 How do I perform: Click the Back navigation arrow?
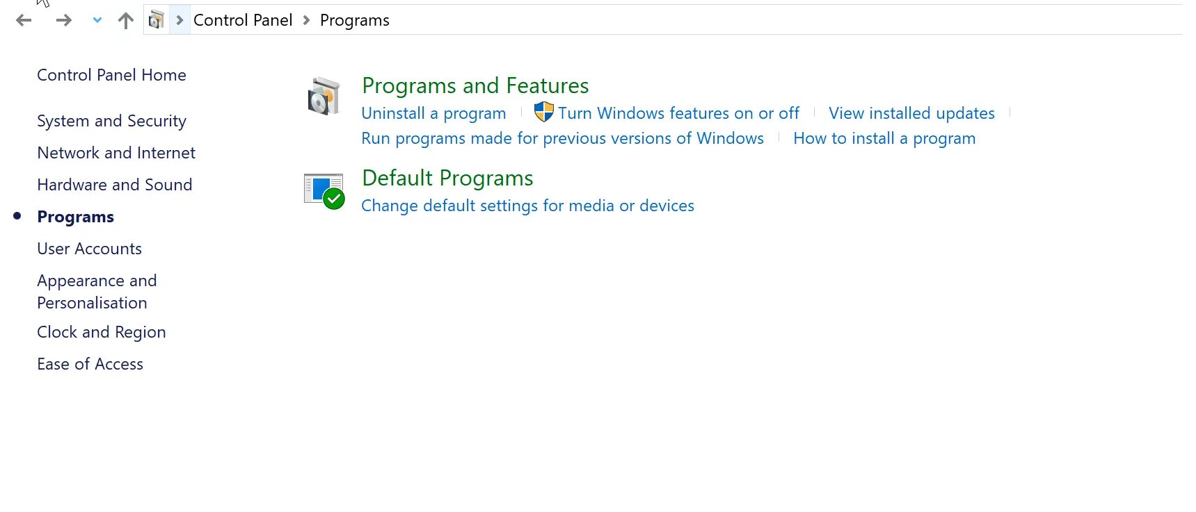point(24,21)
